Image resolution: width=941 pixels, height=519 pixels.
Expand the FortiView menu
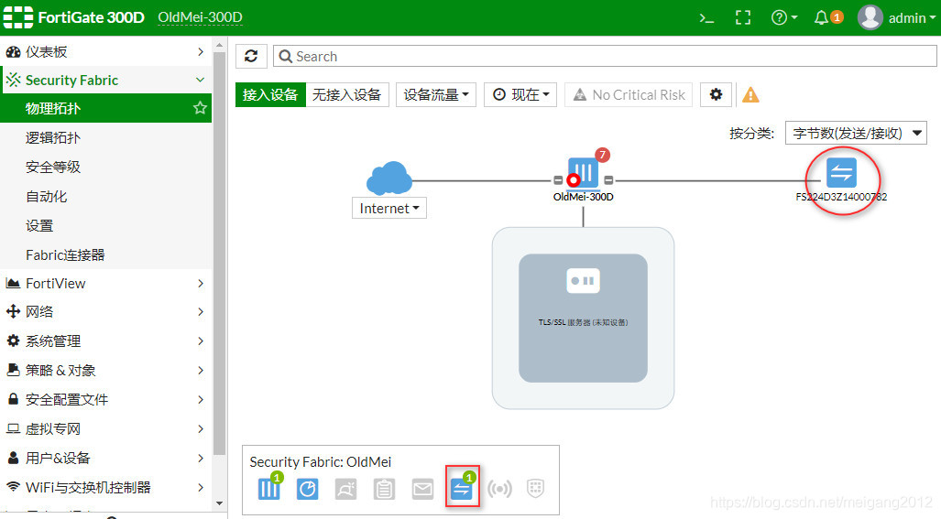coord(105,284)
